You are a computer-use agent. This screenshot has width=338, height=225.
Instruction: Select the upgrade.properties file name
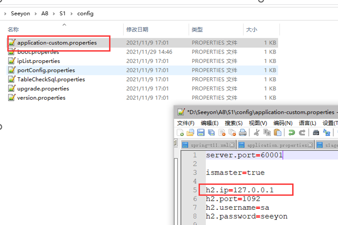(43, 88)
